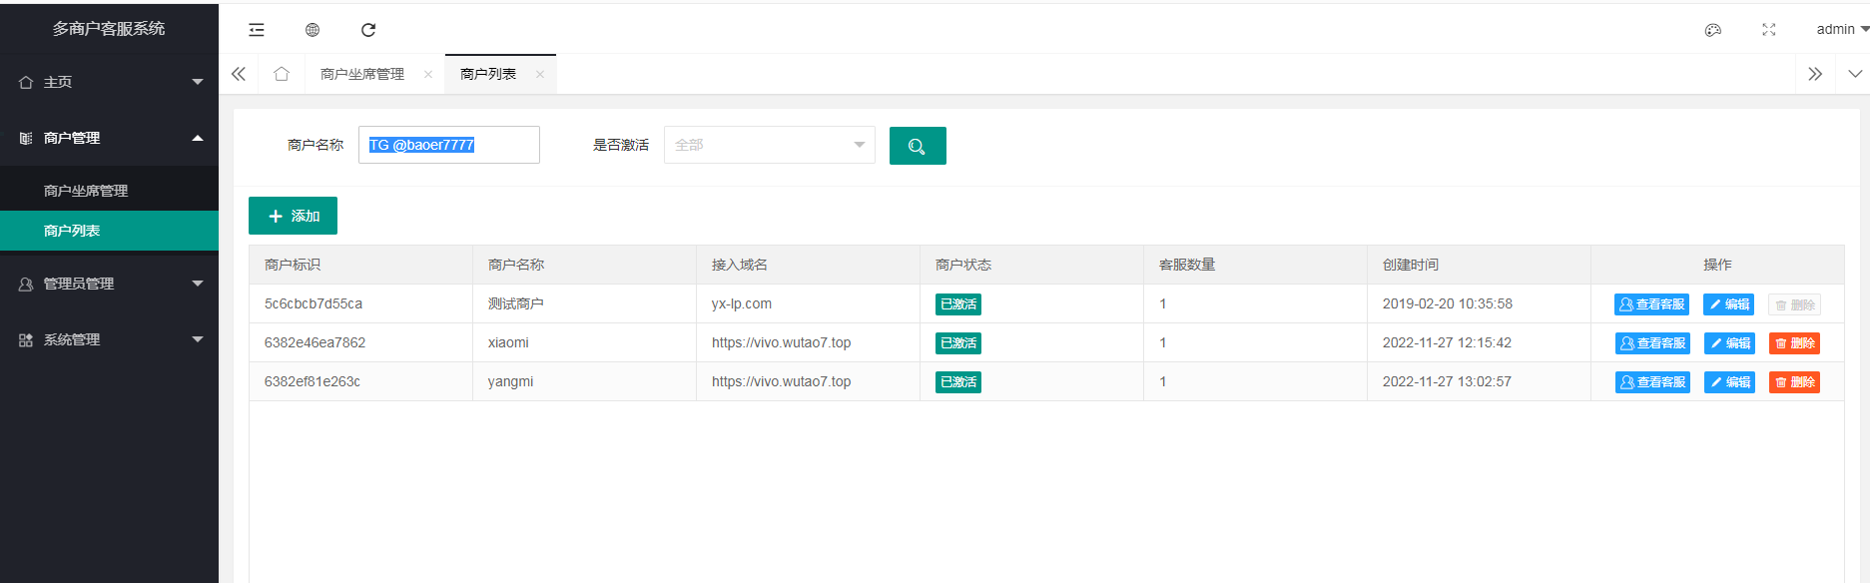Click the sidebar collapse menu icon
The height and width of the screenshot is (583, 1870).
pyautogui.click(x=257, y=30)
